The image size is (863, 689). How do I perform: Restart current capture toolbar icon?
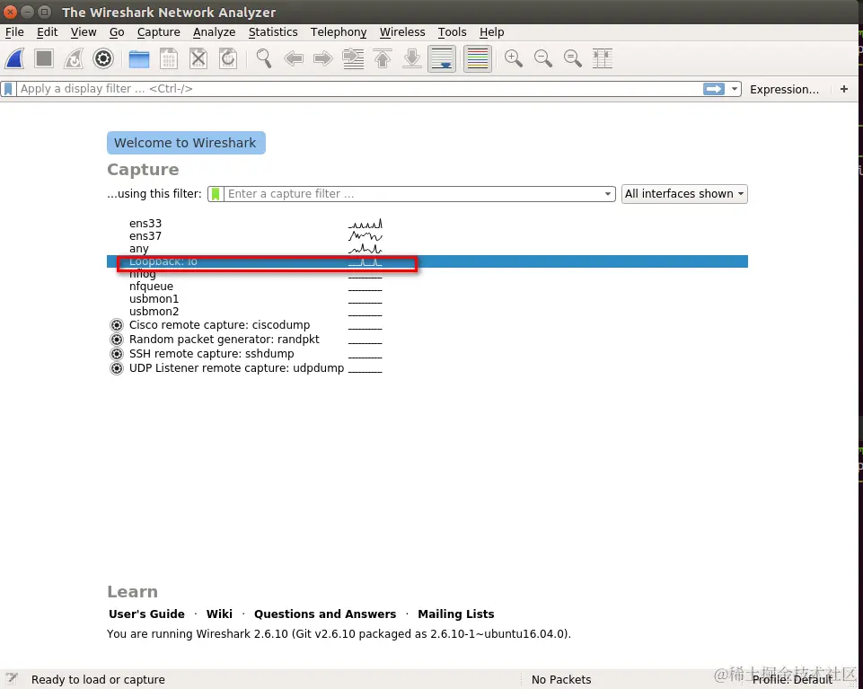[x=74, y=58]
